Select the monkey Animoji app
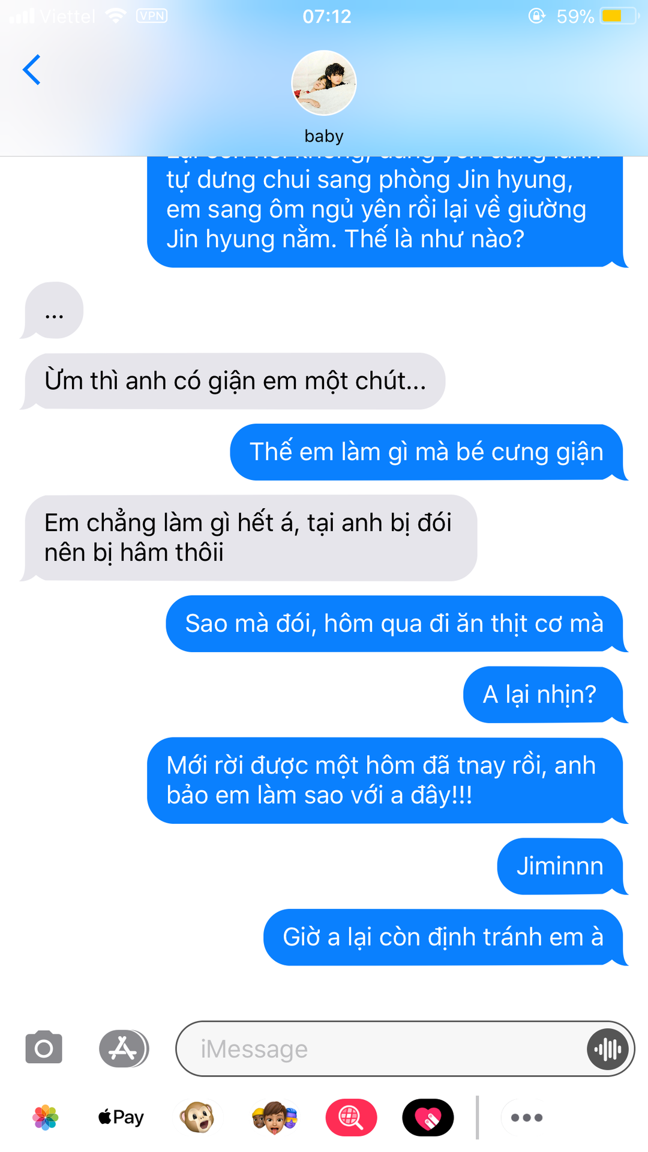The height and width of the screenshot is (1152, 648). [197, 1117]
